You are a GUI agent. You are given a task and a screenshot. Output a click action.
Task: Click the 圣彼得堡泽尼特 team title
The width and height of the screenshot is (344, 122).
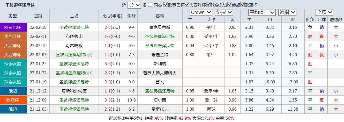[20, 5]
